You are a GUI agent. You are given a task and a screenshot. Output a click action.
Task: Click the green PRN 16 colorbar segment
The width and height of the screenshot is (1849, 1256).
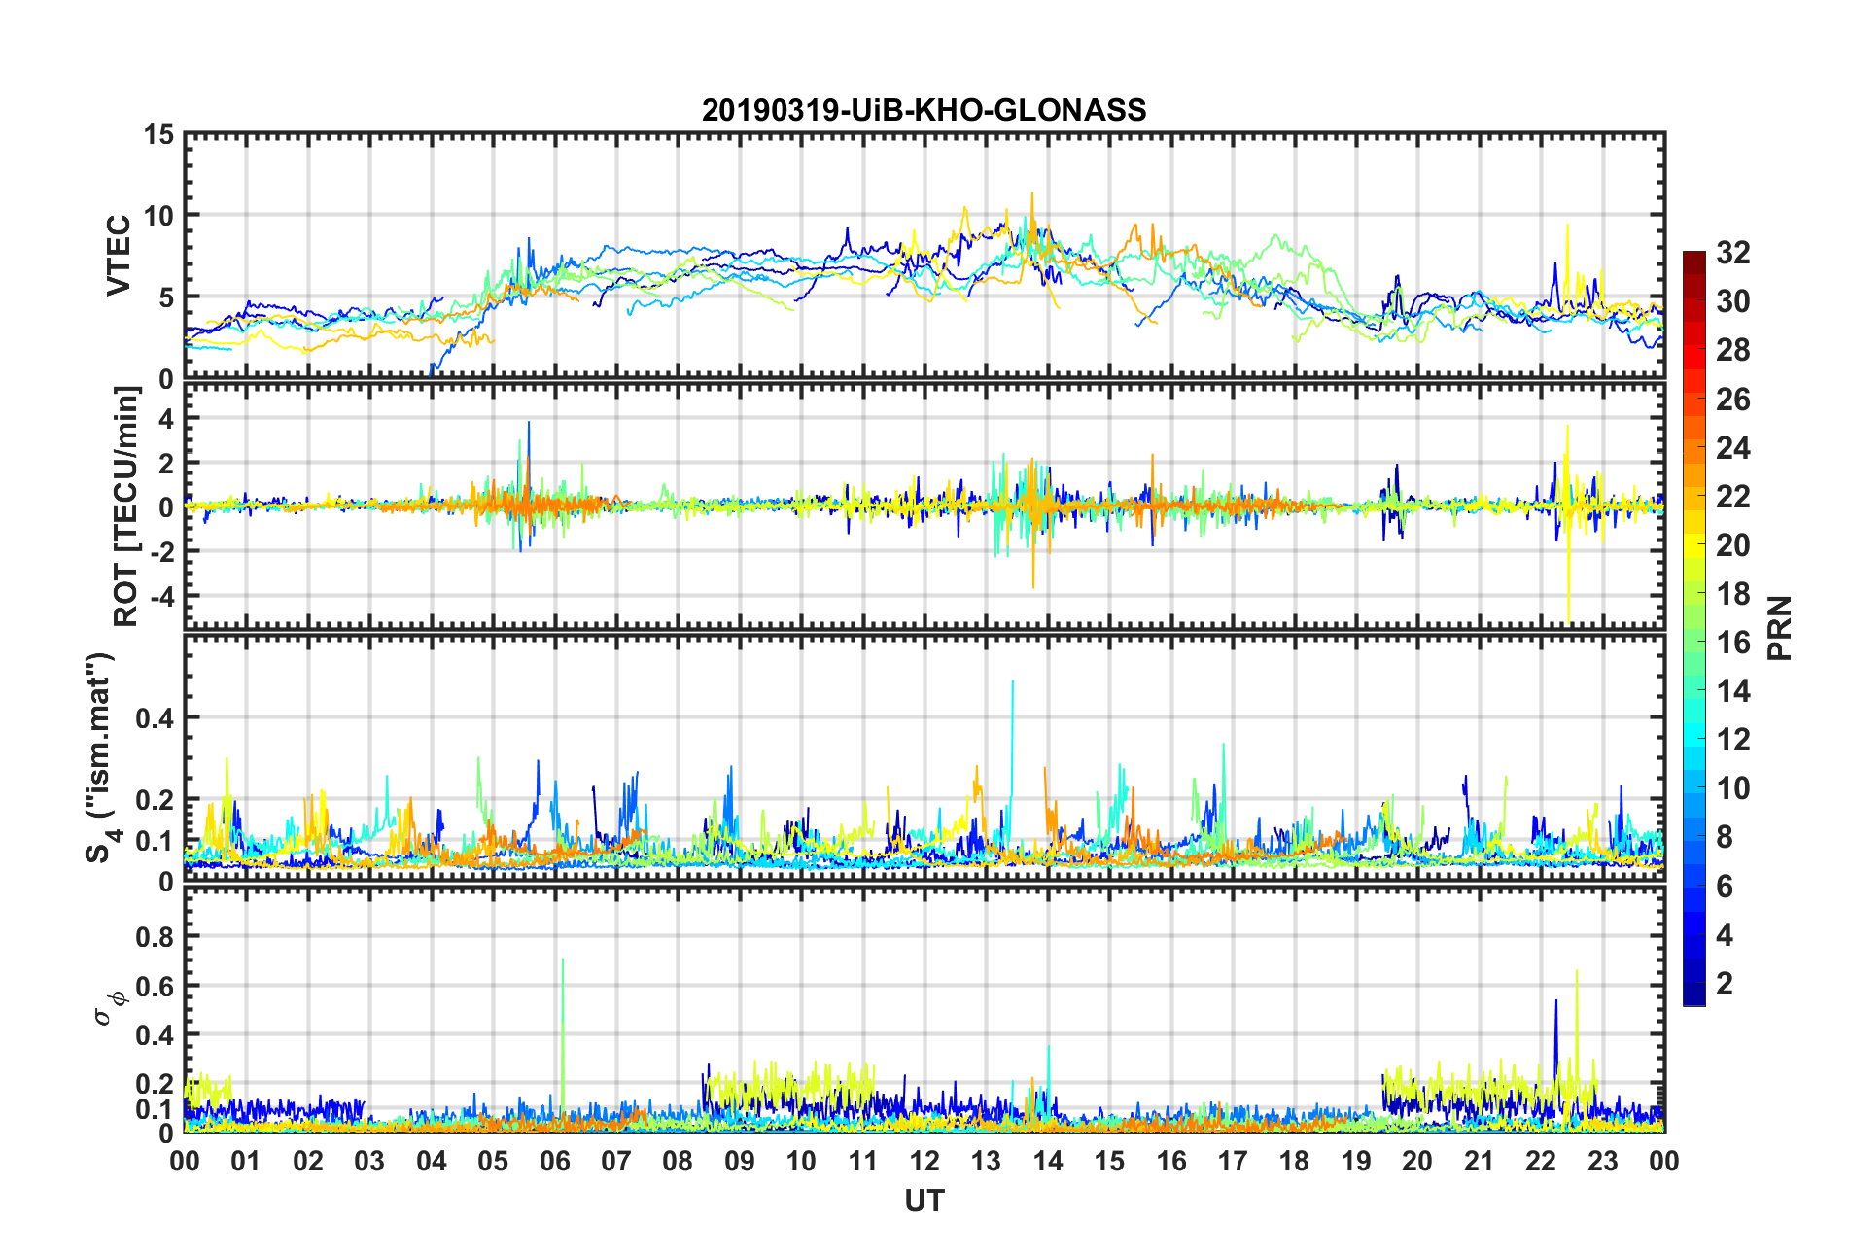pyautogui.click(x=1694, y=642)
